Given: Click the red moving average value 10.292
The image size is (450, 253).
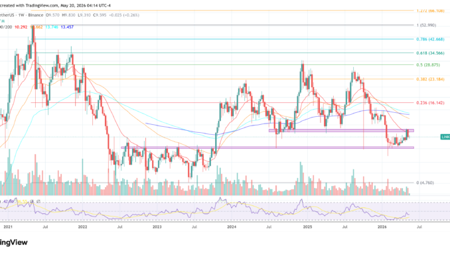Looking at the screenshot, I should (x=21, y=27).
